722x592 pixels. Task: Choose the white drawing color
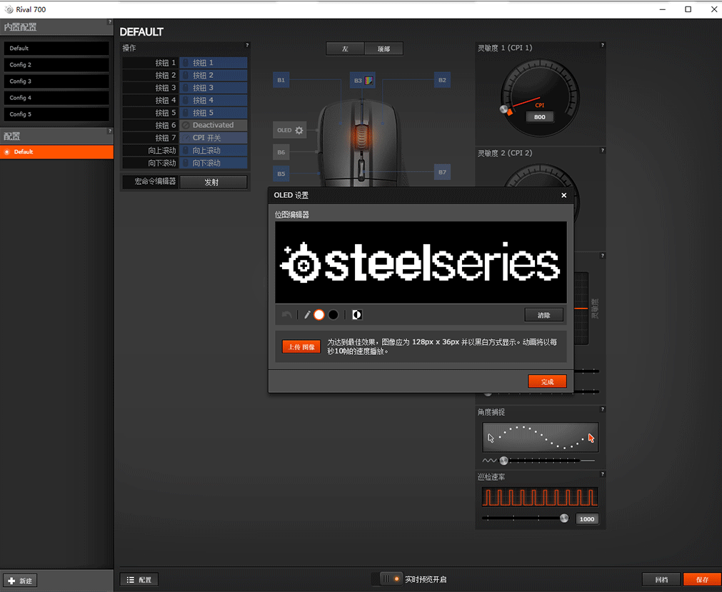coord(319,315)
